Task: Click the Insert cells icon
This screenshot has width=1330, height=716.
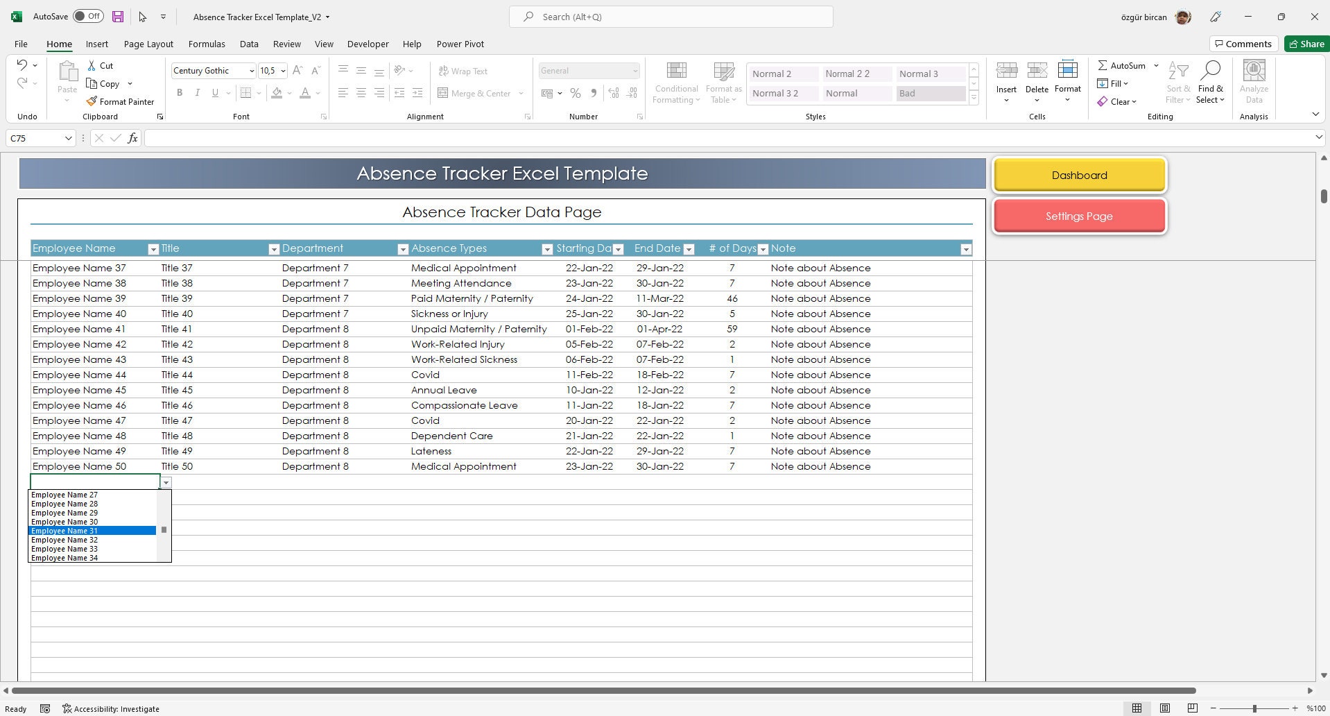Action: 1006,70
